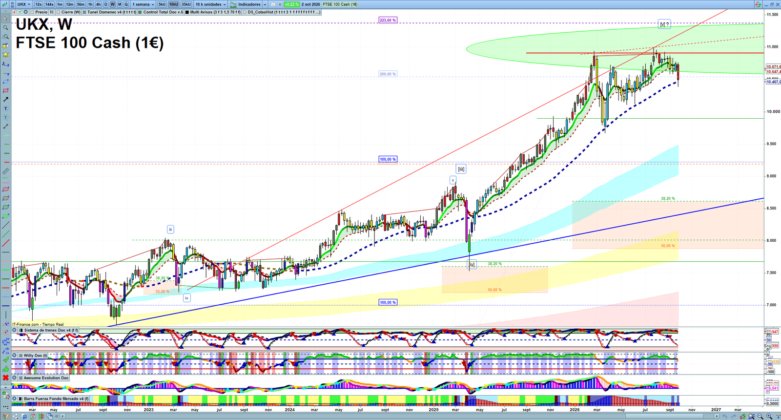The height and width of the screenshot is (420, 781).
Task: Expand the left toolbar down chevron
Action: pos(6,387)
